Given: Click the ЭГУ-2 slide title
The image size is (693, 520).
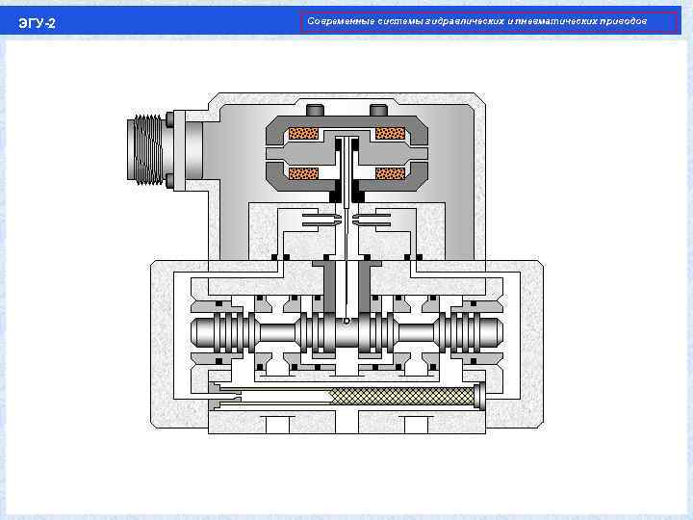Looking at the screenshot, I should [x=38, y=23].
